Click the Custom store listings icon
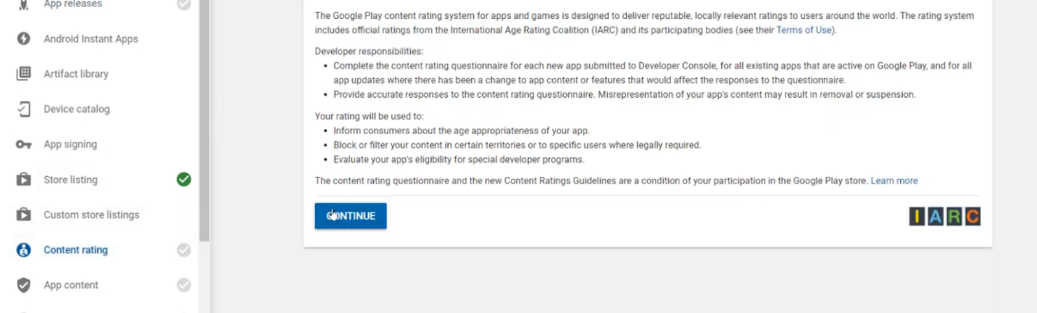1037x313 pixels. [23, 214]
